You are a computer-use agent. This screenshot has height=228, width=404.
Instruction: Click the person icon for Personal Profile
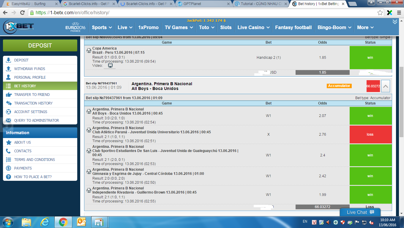9,77
